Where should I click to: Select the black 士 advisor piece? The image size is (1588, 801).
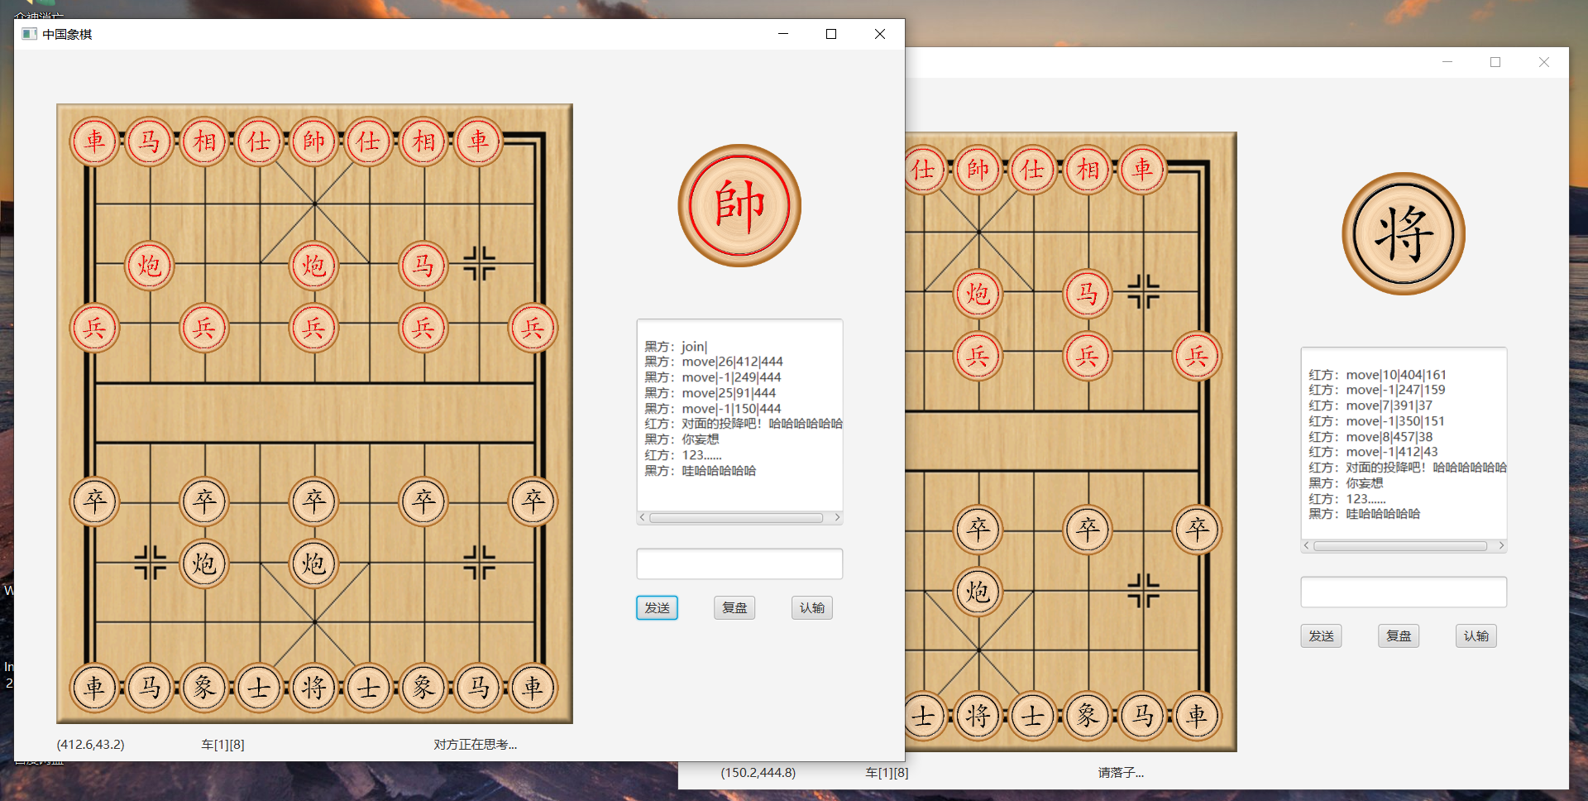click(259, 688)
